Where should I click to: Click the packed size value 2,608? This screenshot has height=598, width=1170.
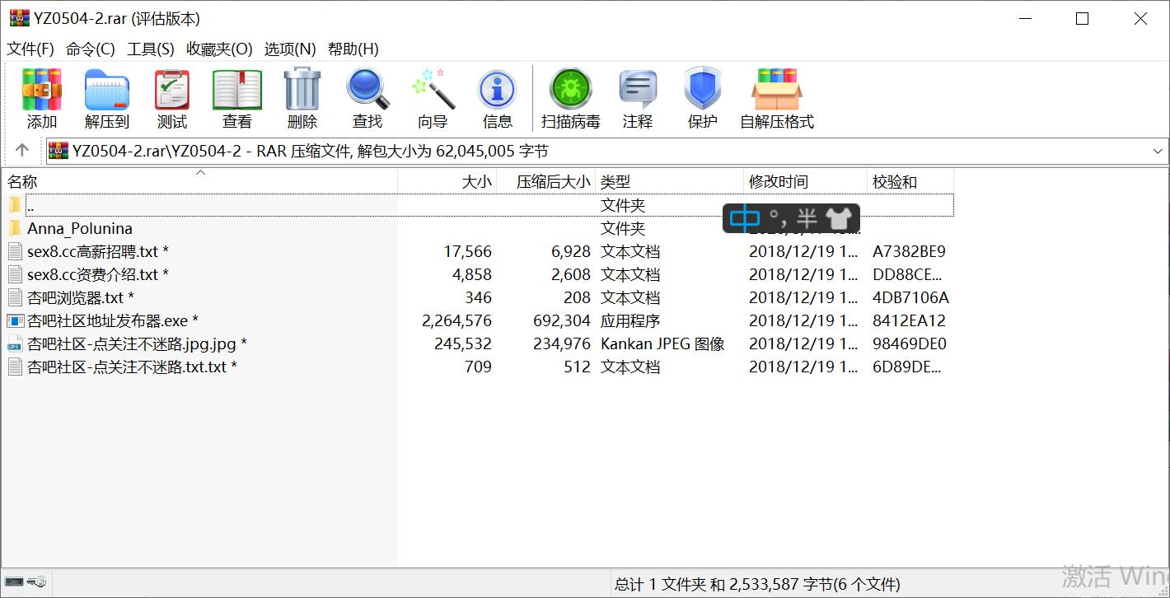tap(571, 274)
